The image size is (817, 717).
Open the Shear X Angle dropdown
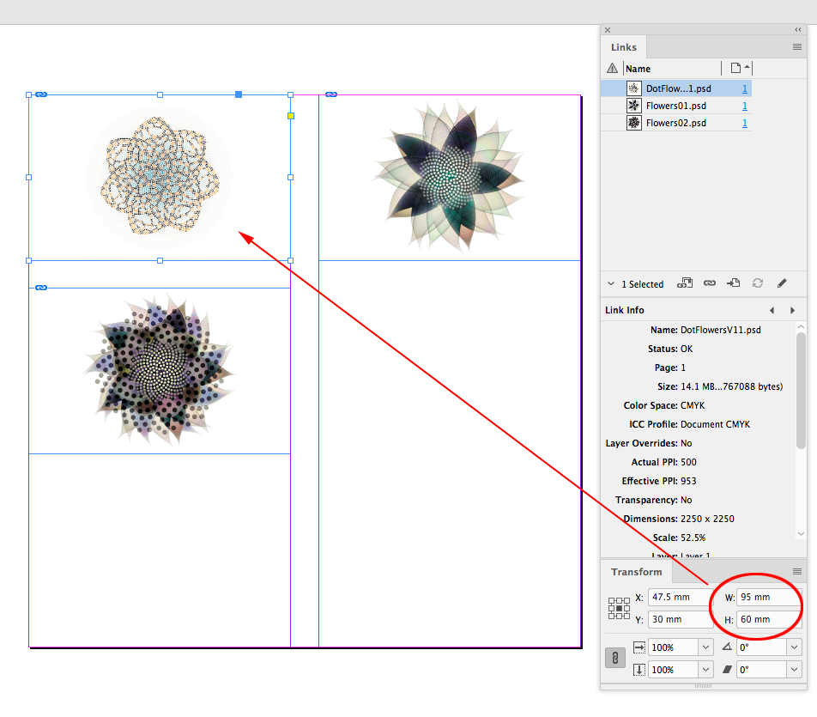tap(794, 670)
